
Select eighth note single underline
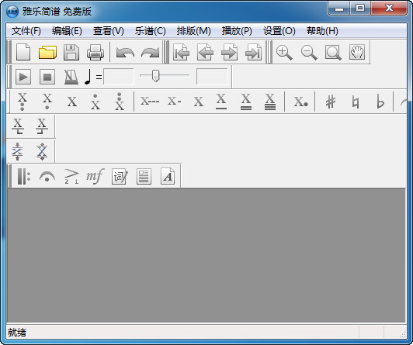point(221,102)
